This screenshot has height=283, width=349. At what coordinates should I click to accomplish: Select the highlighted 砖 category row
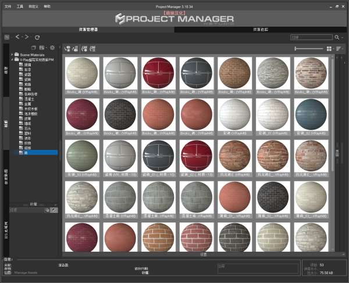point(35,152)
